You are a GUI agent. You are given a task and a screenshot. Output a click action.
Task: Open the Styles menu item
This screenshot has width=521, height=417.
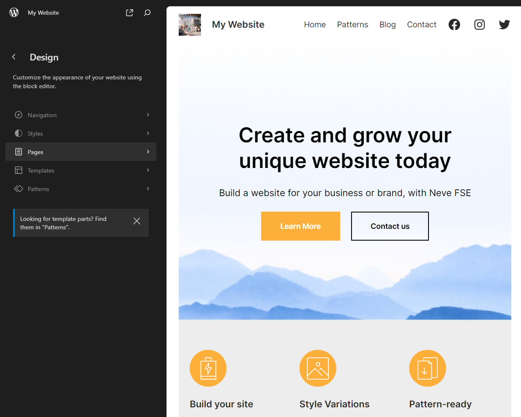81,133
